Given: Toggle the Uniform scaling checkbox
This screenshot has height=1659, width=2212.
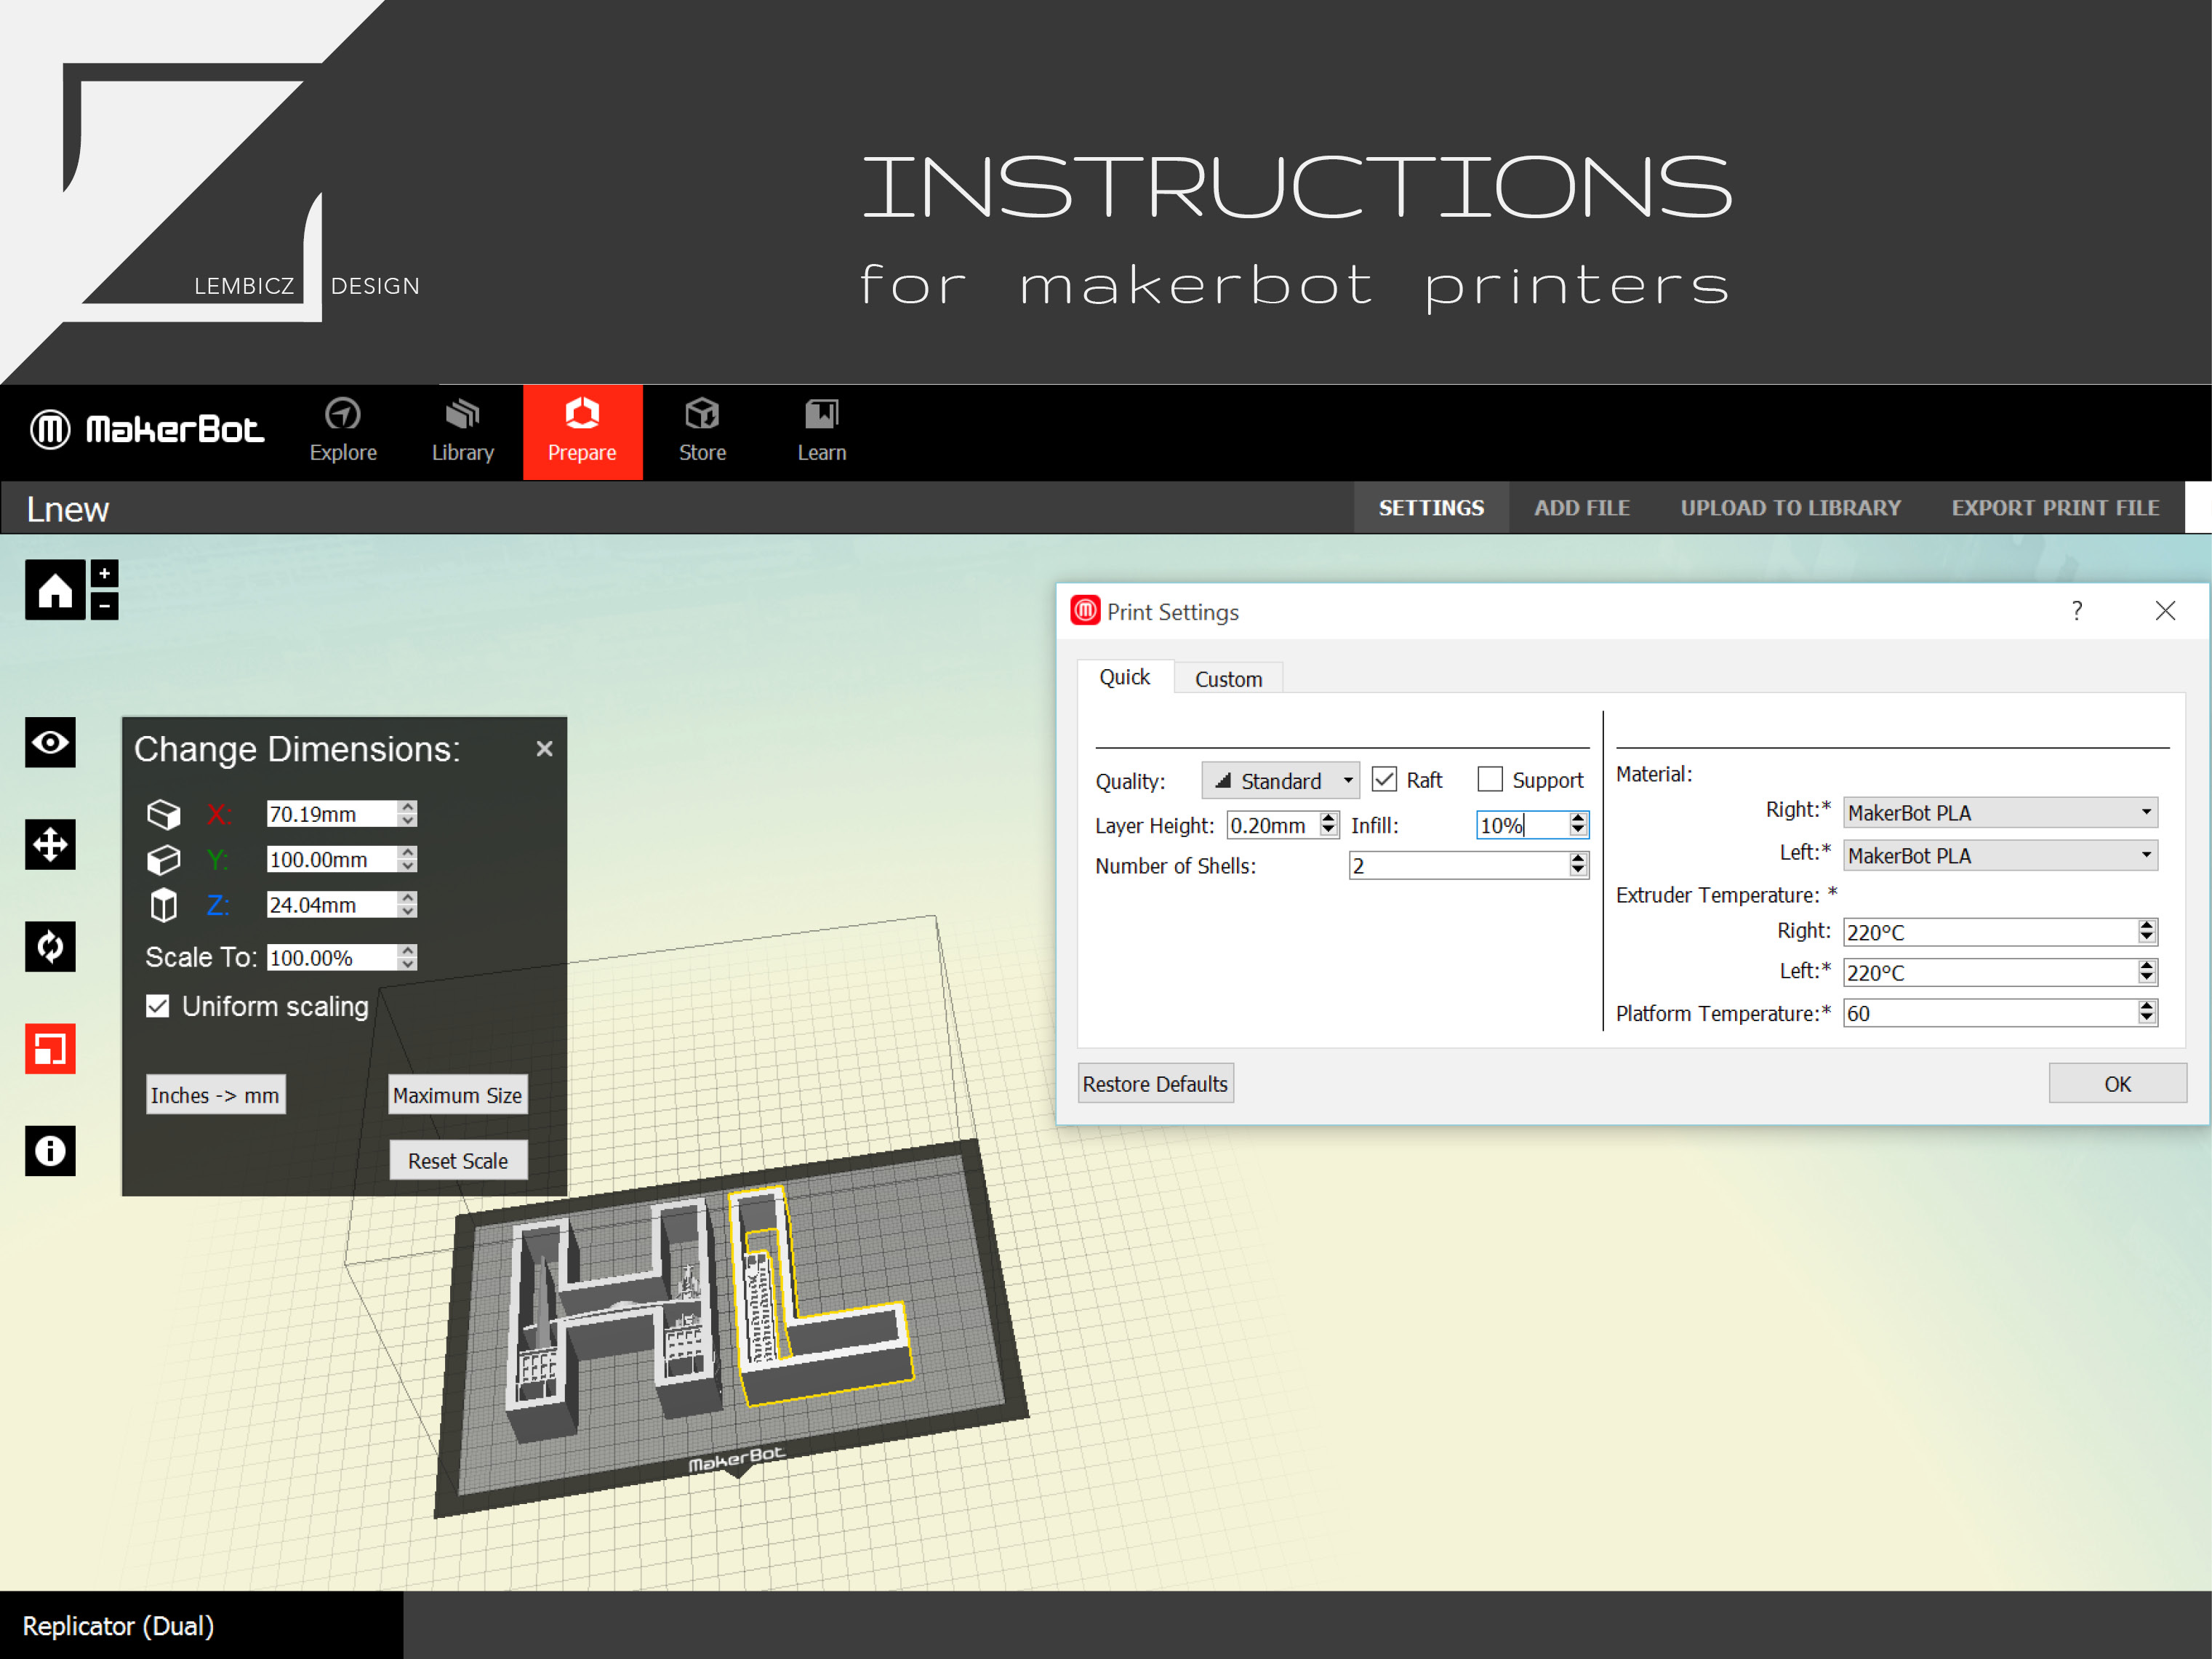Looking at the screenshot, I should point(158,1006).
